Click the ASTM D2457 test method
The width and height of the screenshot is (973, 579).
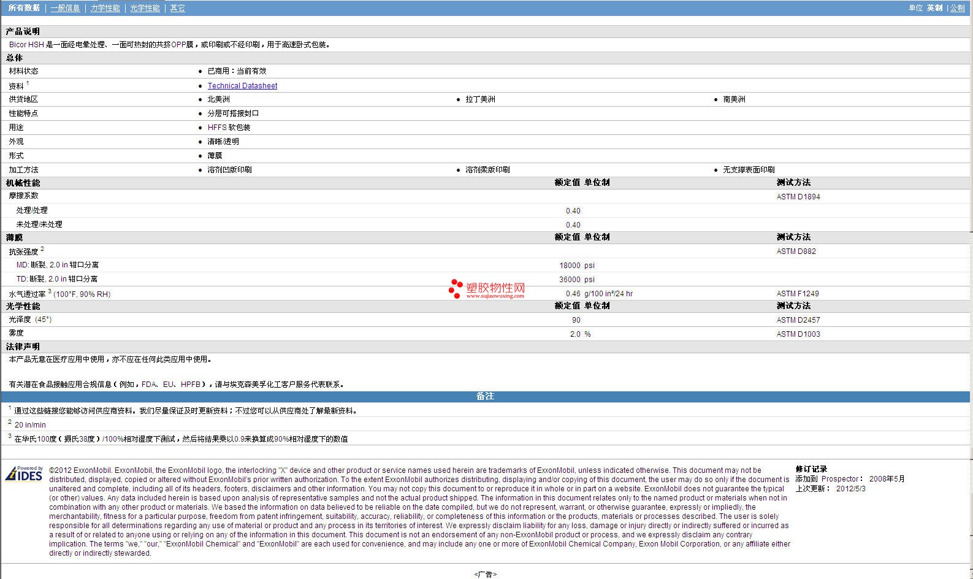[798, 320]
